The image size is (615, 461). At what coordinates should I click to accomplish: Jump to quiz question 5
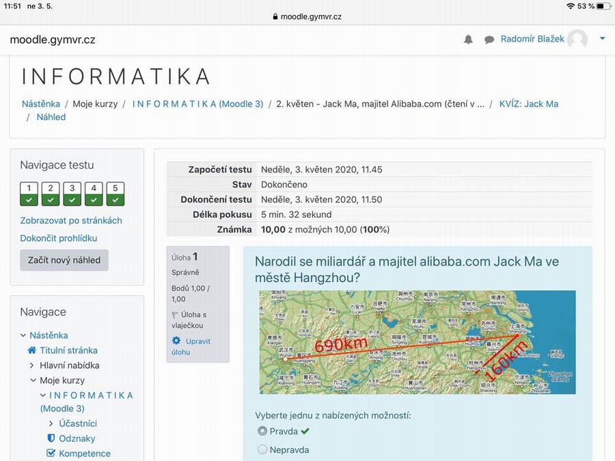(x=115, y=194)
